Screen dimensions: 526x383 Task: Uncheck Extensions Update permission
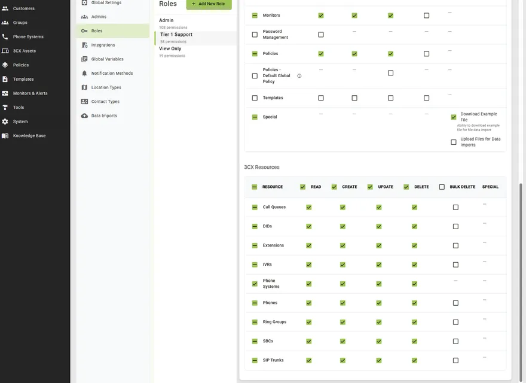tap(379, 245)
